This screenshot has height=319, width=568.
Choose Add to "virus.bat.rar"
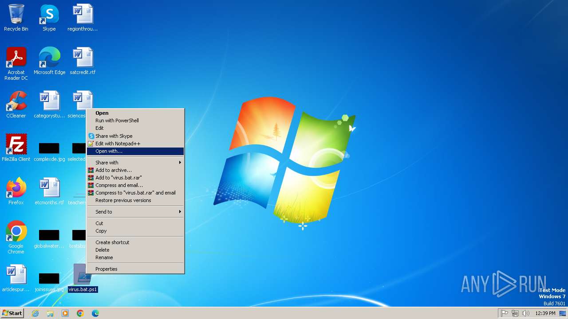click(135, 178)
